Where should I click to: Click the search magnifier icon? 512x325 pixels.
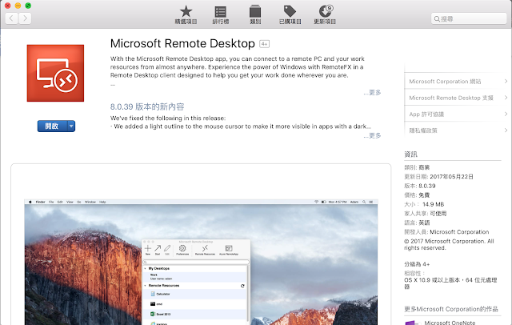tap(437, 19)
